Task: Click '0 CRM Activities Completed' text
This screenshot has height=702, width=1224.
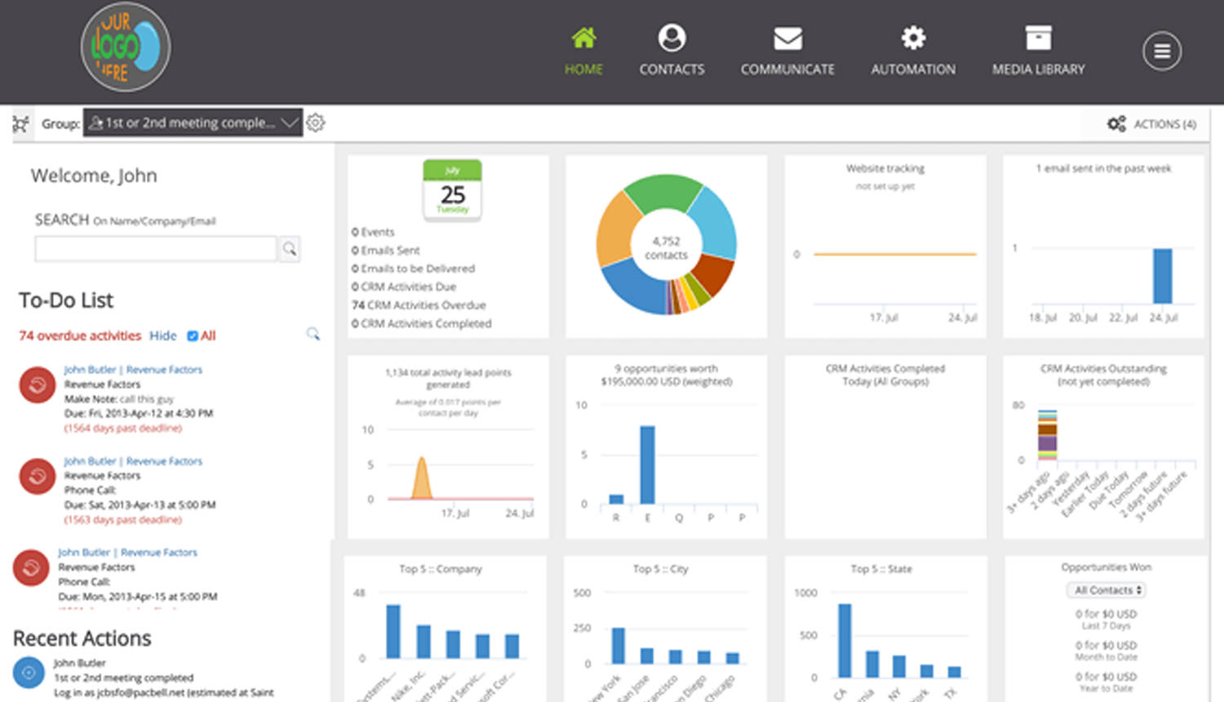Action: click(x=422, y=324)
